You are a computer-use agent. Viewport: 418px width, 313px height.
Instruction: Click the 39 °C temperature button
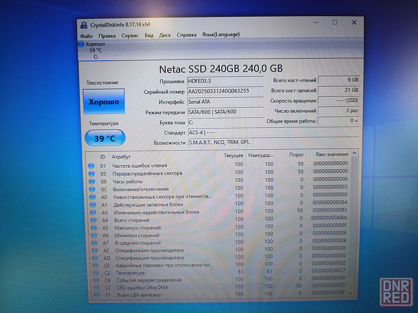coord(105,138)
